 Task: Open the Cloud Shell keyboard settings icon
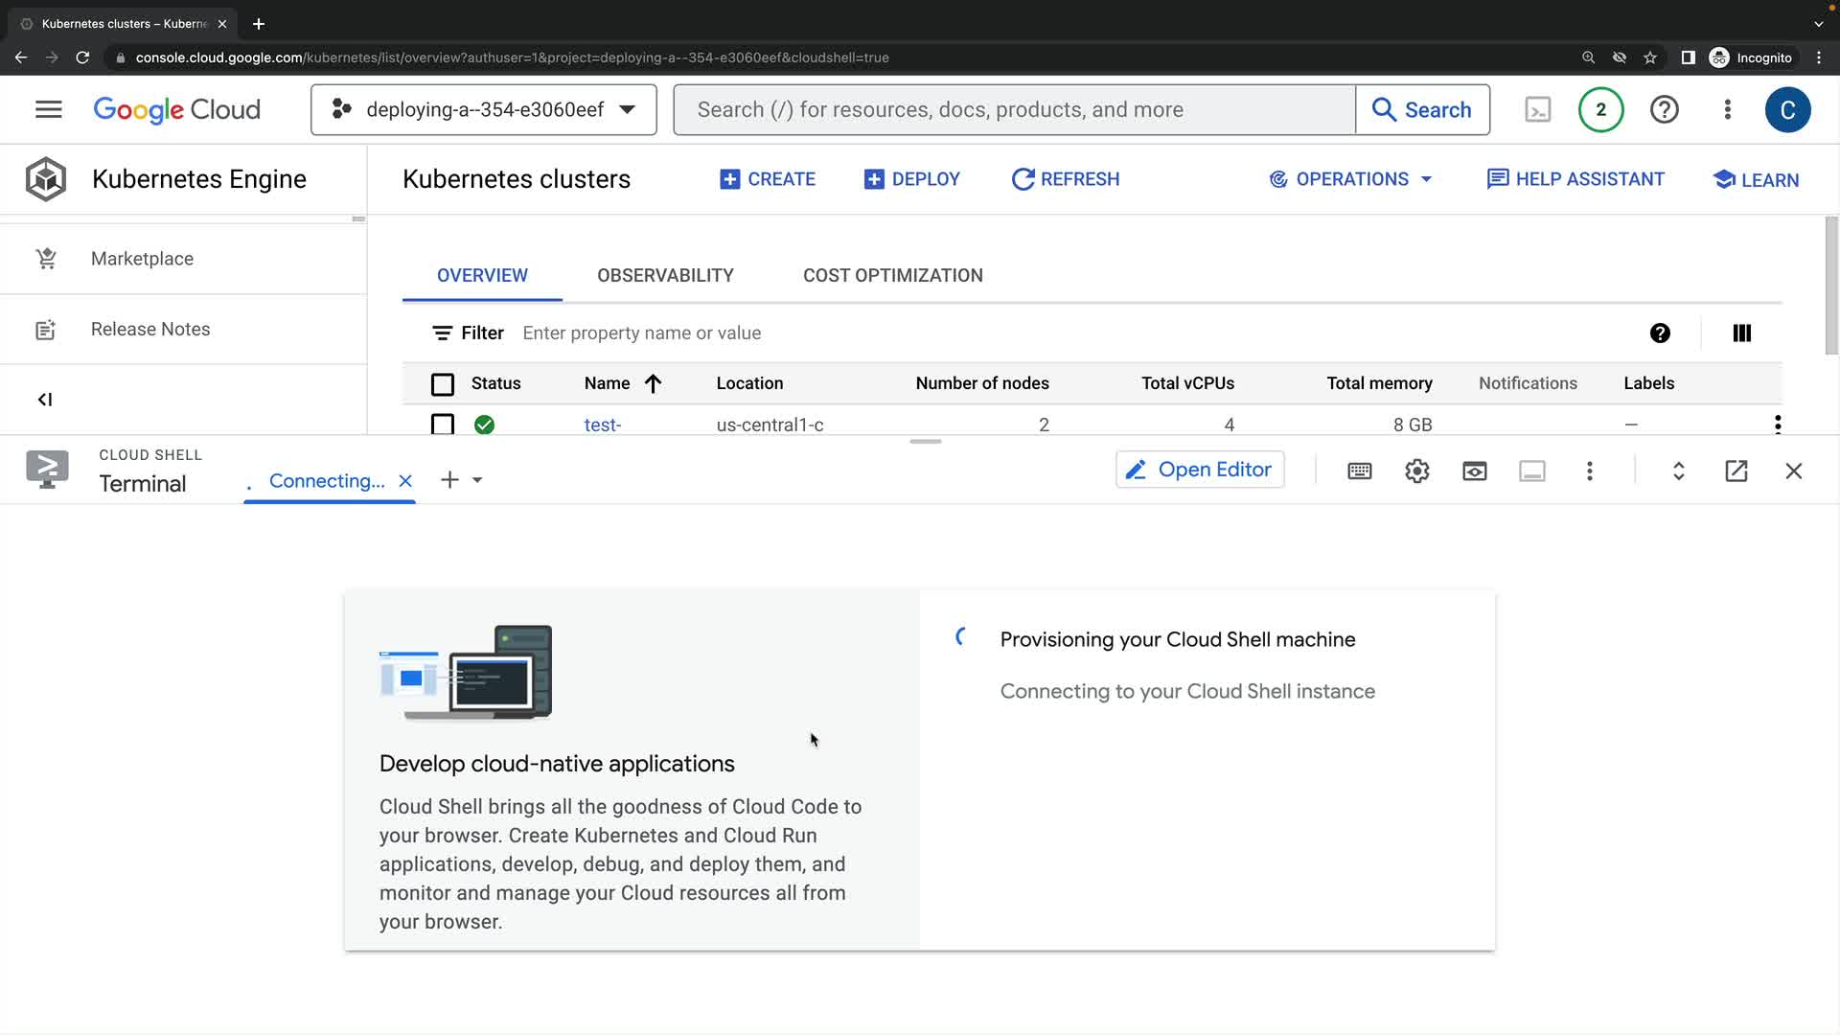click(x=1359, y=471)
